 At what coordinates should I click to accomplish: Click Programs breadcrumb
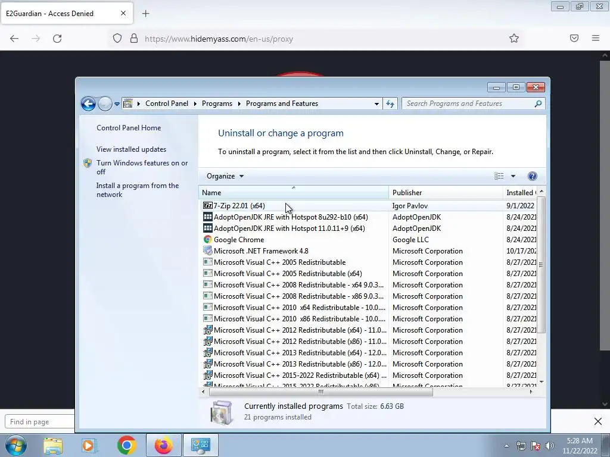tap(217, 104)
